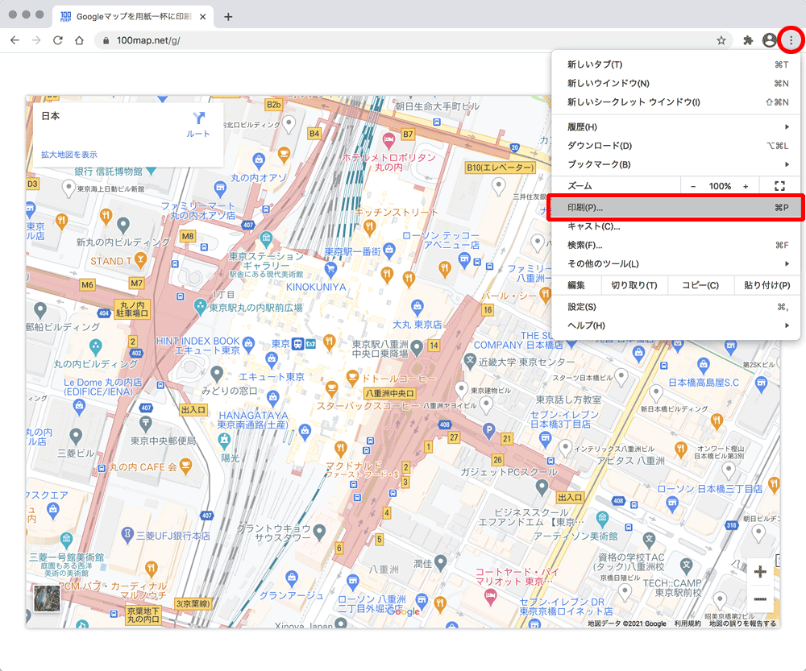This screenshot has height=671, width=806.
Task: Switch to satellite view thumbnail
Action: (x=47, y=599)
